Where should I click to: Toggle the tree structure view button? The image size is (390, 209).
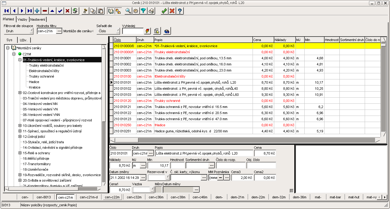coord(118,11)
